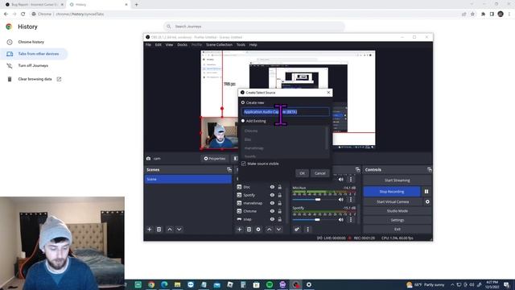Click the source name input field
This screenshot has width=515, height=290.
pos(285,112)
